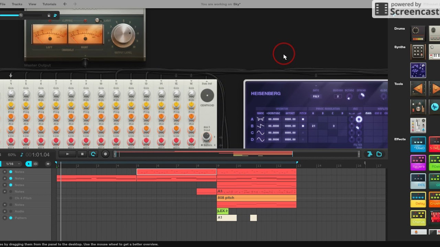Click the back arrow in the top bar
Screen dimensions: 440x247
[x=65, y=4]
